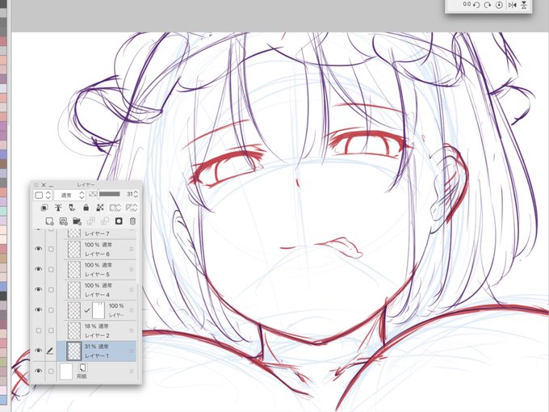Enable clip to layer below icon

[x=44, y=208]
